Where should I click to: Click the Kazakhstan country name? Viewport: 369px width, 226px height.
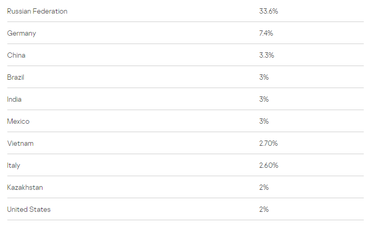[25, 188]
